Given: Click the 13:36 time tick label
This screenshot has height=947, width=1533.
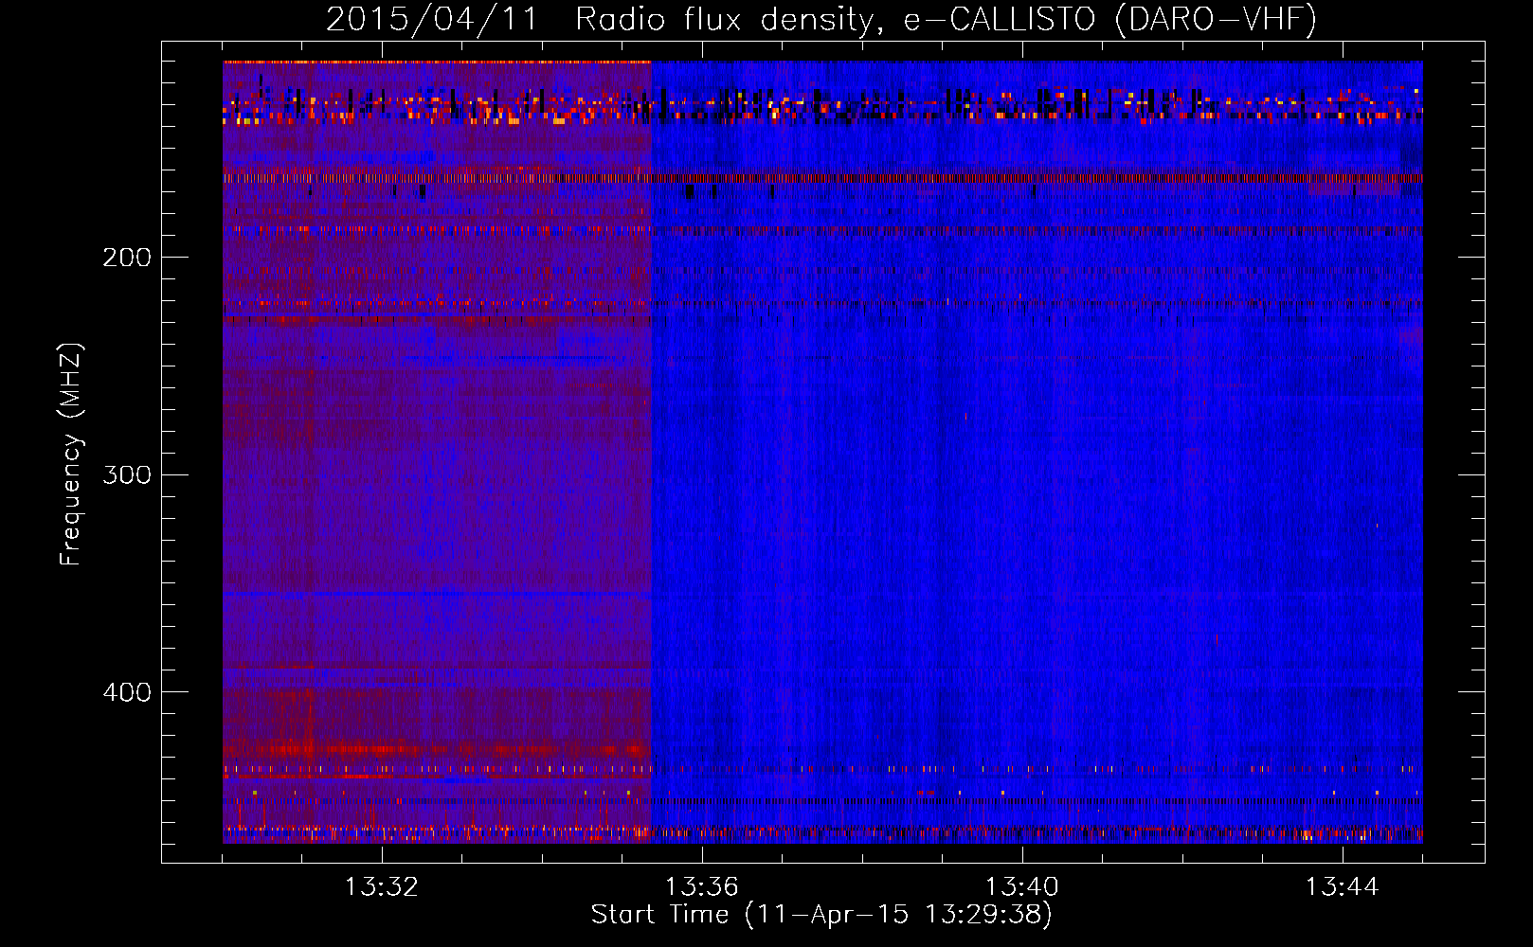Looking at the screenshot, I should click(x=702, y=887).
